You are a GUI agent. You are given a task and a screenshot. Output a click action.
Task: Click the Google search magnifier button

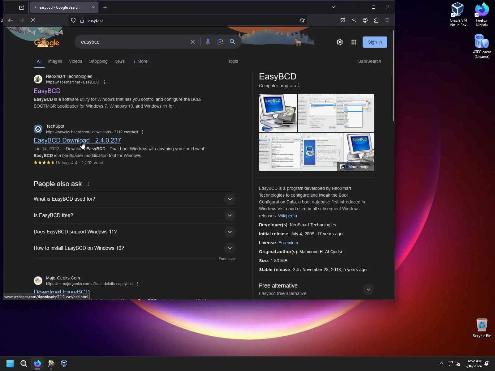(232, 42)
